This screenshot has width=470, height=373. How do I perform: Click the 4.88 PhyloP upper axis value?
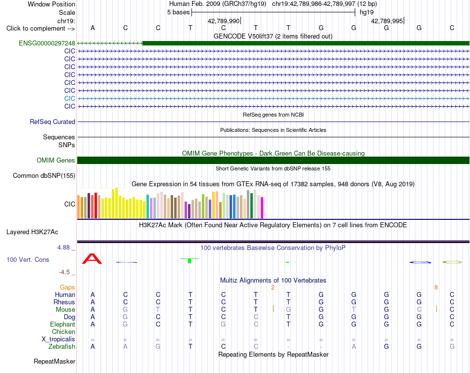[63, 248]
